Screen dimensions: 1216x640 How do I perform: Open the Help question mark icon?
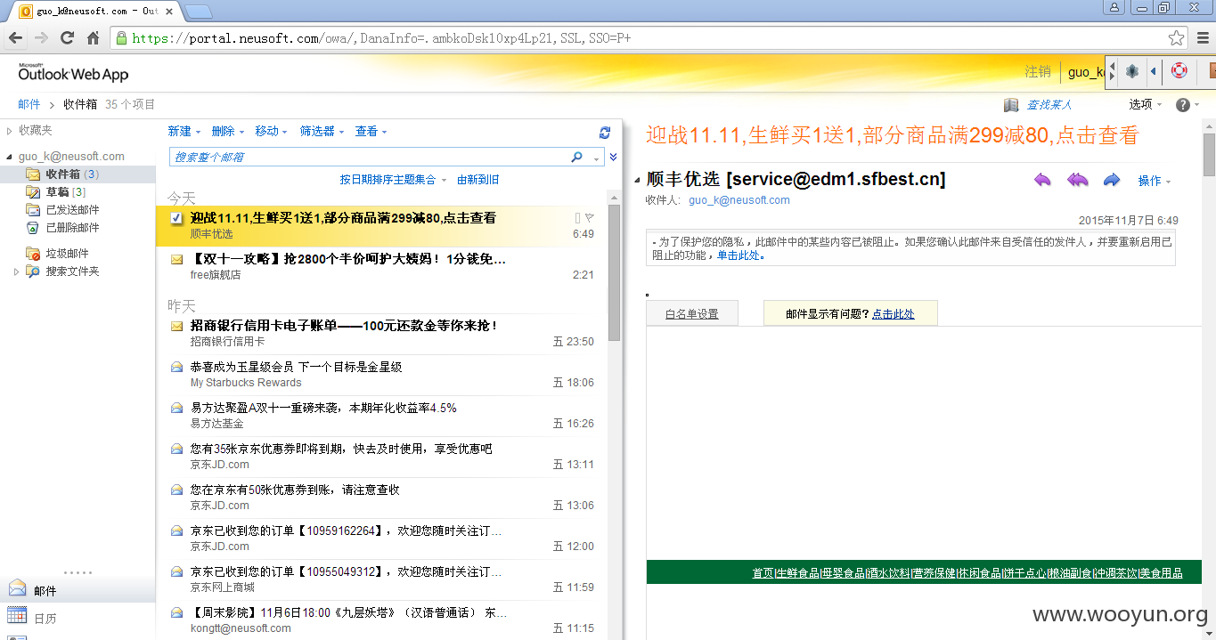(1183, 105)
